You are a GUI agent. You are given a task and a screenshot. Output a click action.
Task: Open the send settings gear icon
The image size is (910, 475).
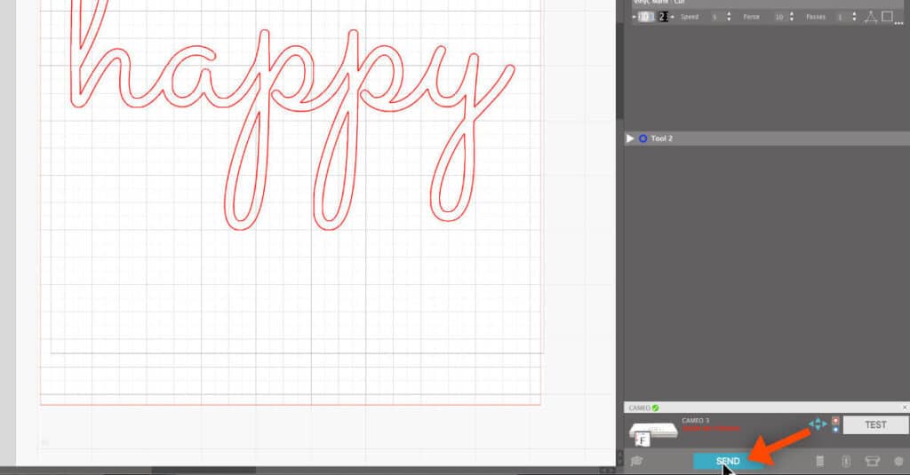(x=899, y=461)
